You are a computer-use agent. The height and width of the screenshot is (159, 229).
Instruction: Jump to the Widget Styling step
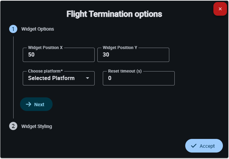[37, 126]
